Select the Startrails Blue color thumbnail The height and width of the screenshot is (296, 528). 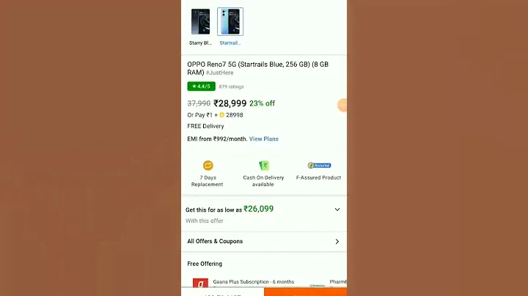[230, 22]
